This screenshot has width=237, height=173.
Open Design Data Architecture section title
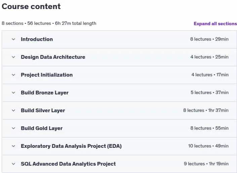point(53,57)
